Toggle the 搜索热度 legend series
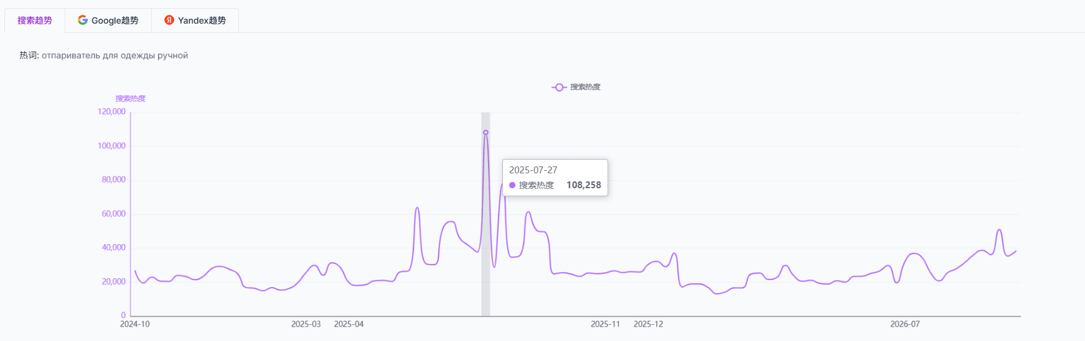This screenshot has height=341, width=1085. pyautogui.click(x=576, y=87)
